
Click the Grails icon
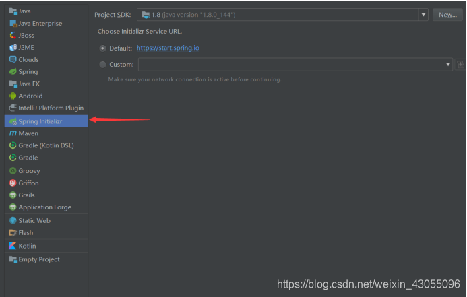click(x=13, y=195)
